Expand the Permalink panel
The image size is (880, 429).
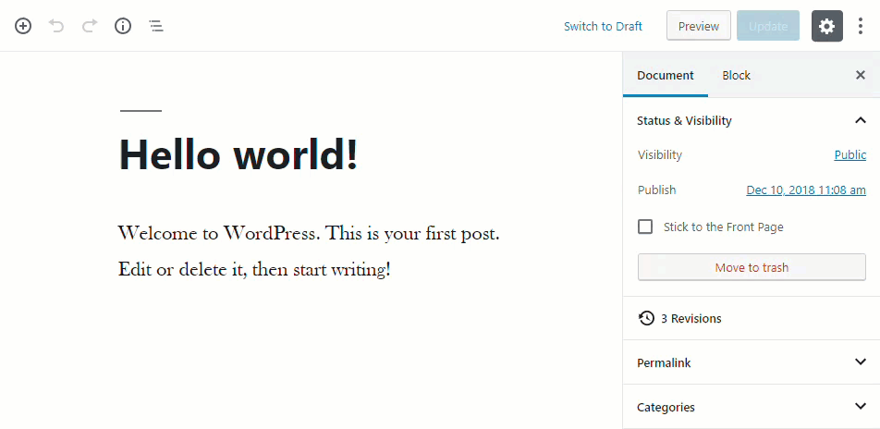(751, 362)
